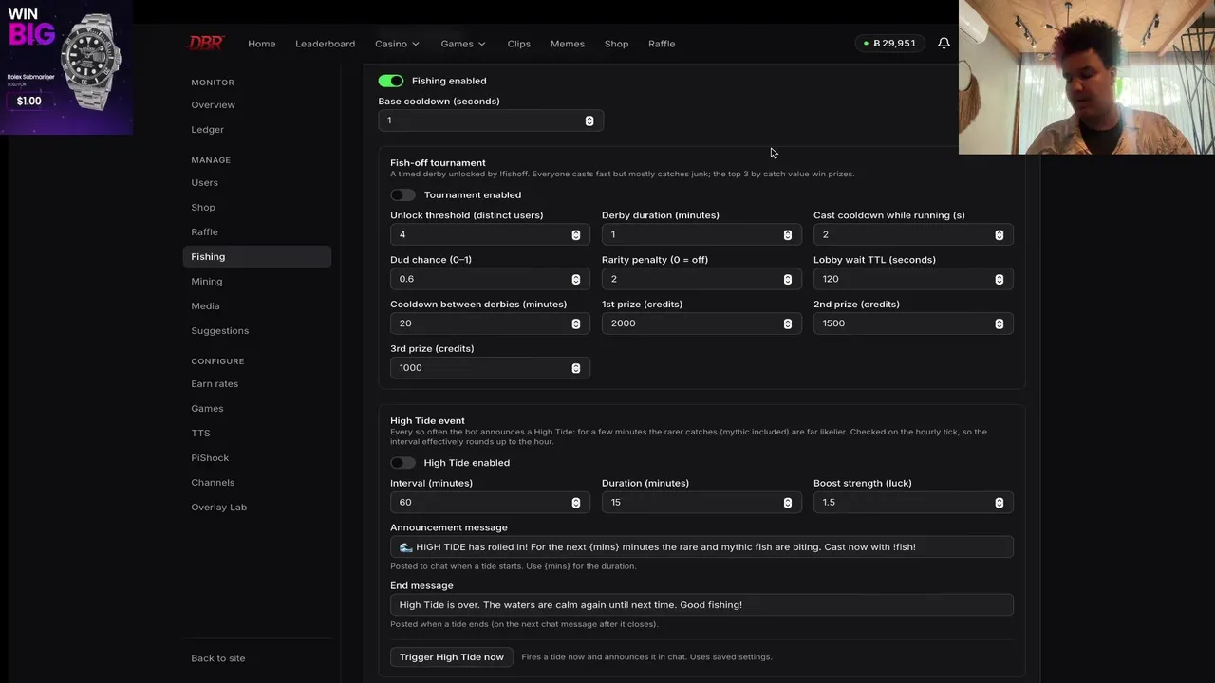Open Clips in the top navigation
The width and height of the screenshot is (1215, 683).
coord(518,44)
